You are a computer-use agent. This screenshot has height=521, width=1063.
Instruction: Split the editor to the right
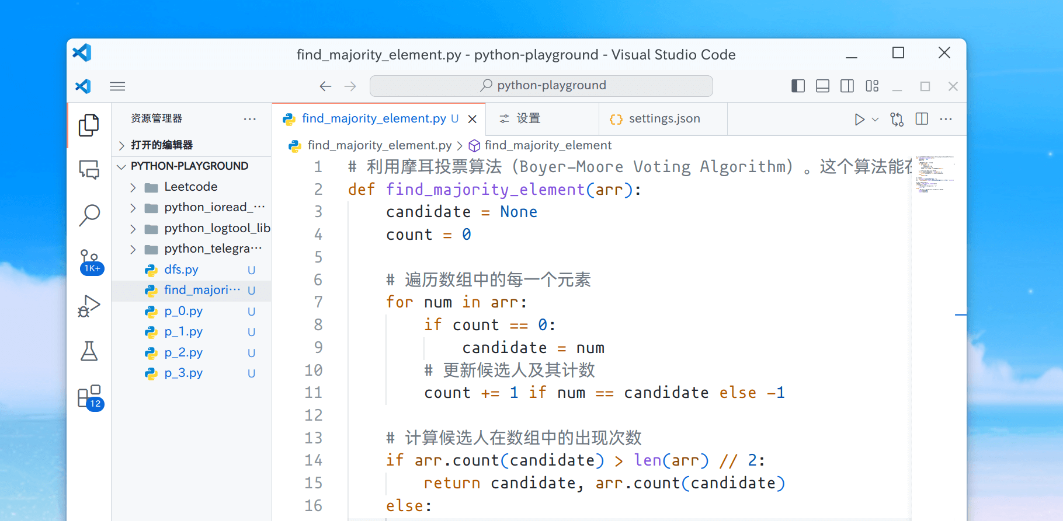click(922, 119)
